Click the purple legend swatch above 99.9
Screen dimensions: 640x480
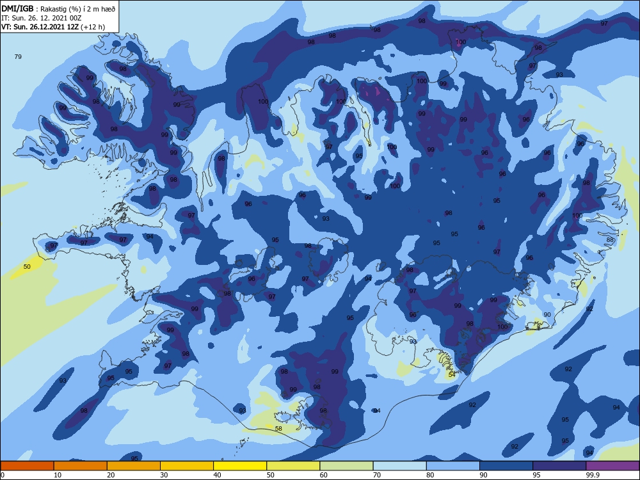coord(612,466)
